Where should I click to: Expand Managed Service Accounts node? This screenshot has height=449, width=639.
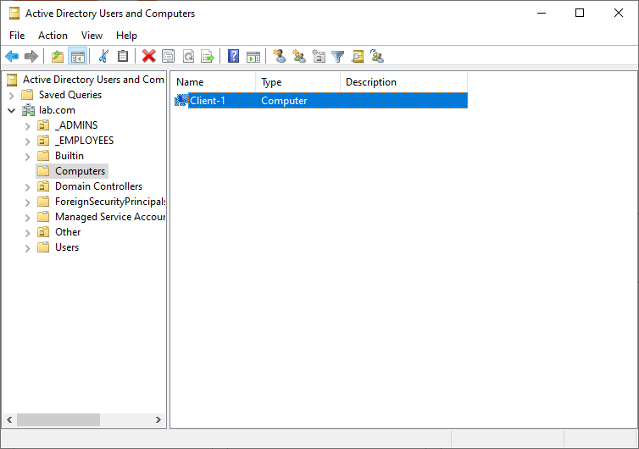(27, 218)
